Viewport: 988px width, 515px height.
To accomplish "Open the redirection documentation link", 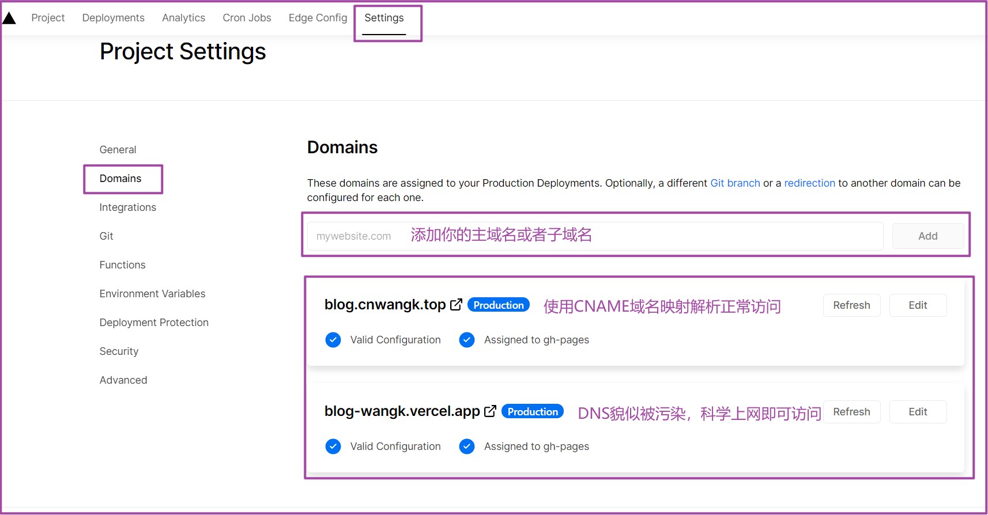I will click(x=809, y=183).
